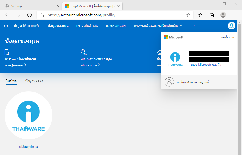Expand การชำระเงินและการเรียกเก็บเงิน dropdown

158,26
